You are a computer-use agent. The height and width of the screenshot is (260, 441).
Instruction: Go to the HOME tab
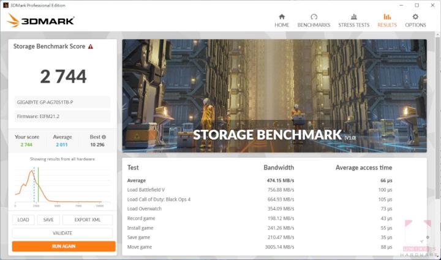pyautogui.click(x=282, y=25)
